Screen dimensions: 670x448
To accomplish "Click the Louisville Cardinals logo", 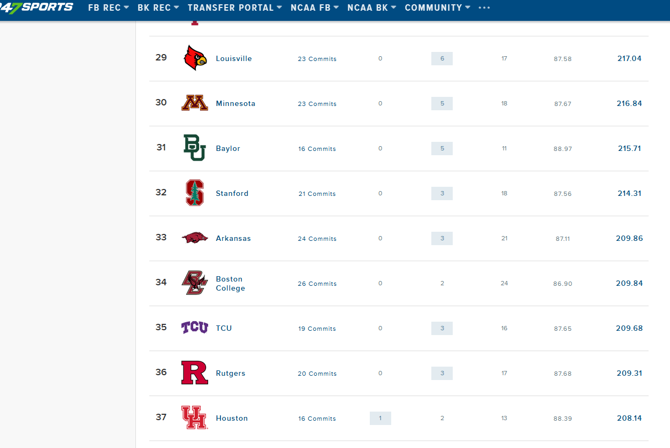I will 195,58.
